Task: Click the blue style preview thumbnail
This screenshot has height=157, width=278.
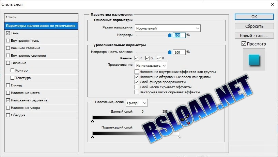Action: 254,60
